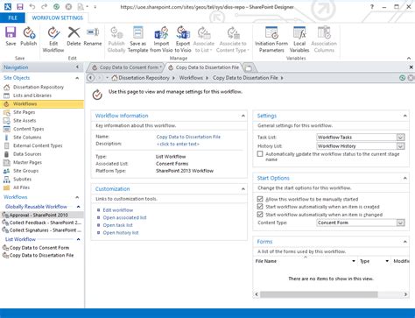Collapse Site Objects group

coord(77,78)
